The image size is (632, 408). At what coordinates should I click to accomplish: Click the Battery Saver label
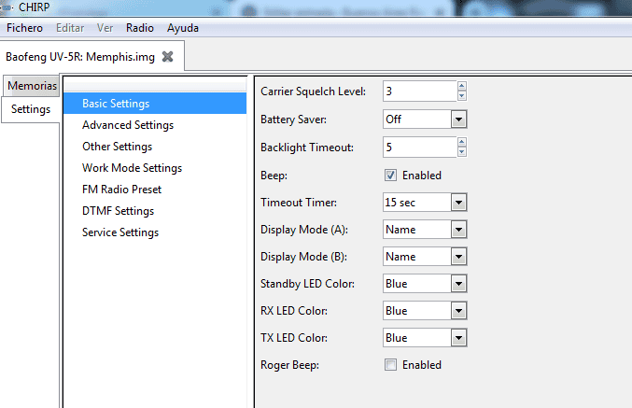pyautogui.click(x=293, y=120)
